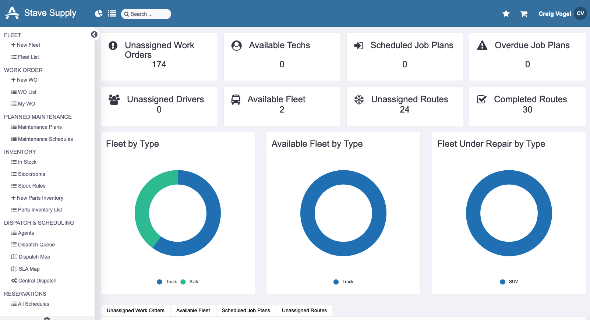Click the CV user avatar
Screen dimensions: 590x320
click(x=580, y=13)
